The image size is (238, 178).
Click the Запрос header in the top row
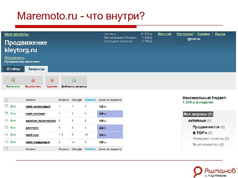[30, 100]
